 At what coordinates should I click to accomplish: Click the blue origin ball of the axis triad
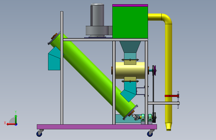tap(16, 124)
